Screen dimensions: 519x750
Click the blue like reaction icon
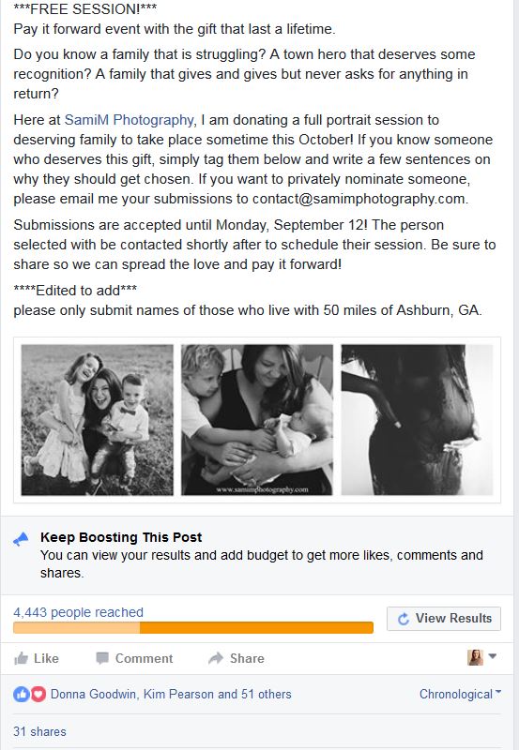pyautogui.click(x=22, y=694)
